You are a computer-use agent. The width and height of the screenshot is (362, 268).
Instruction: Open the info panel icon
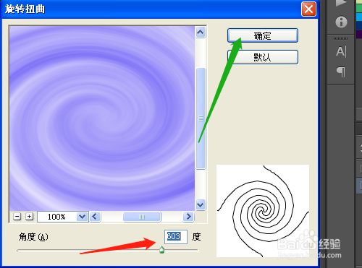point(341,22)
